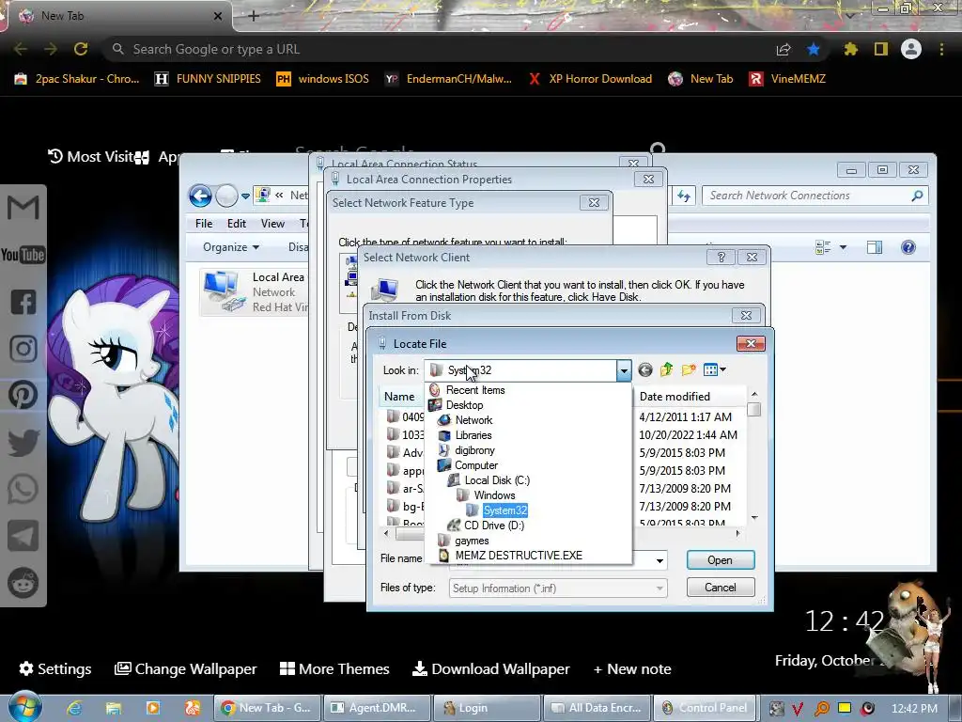Choose Local Disk (C:) in the dropdown
962x722 pixels.
pos(489,480)
